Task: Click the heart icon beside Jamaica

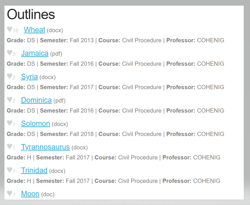Action: tap(10, 53)
